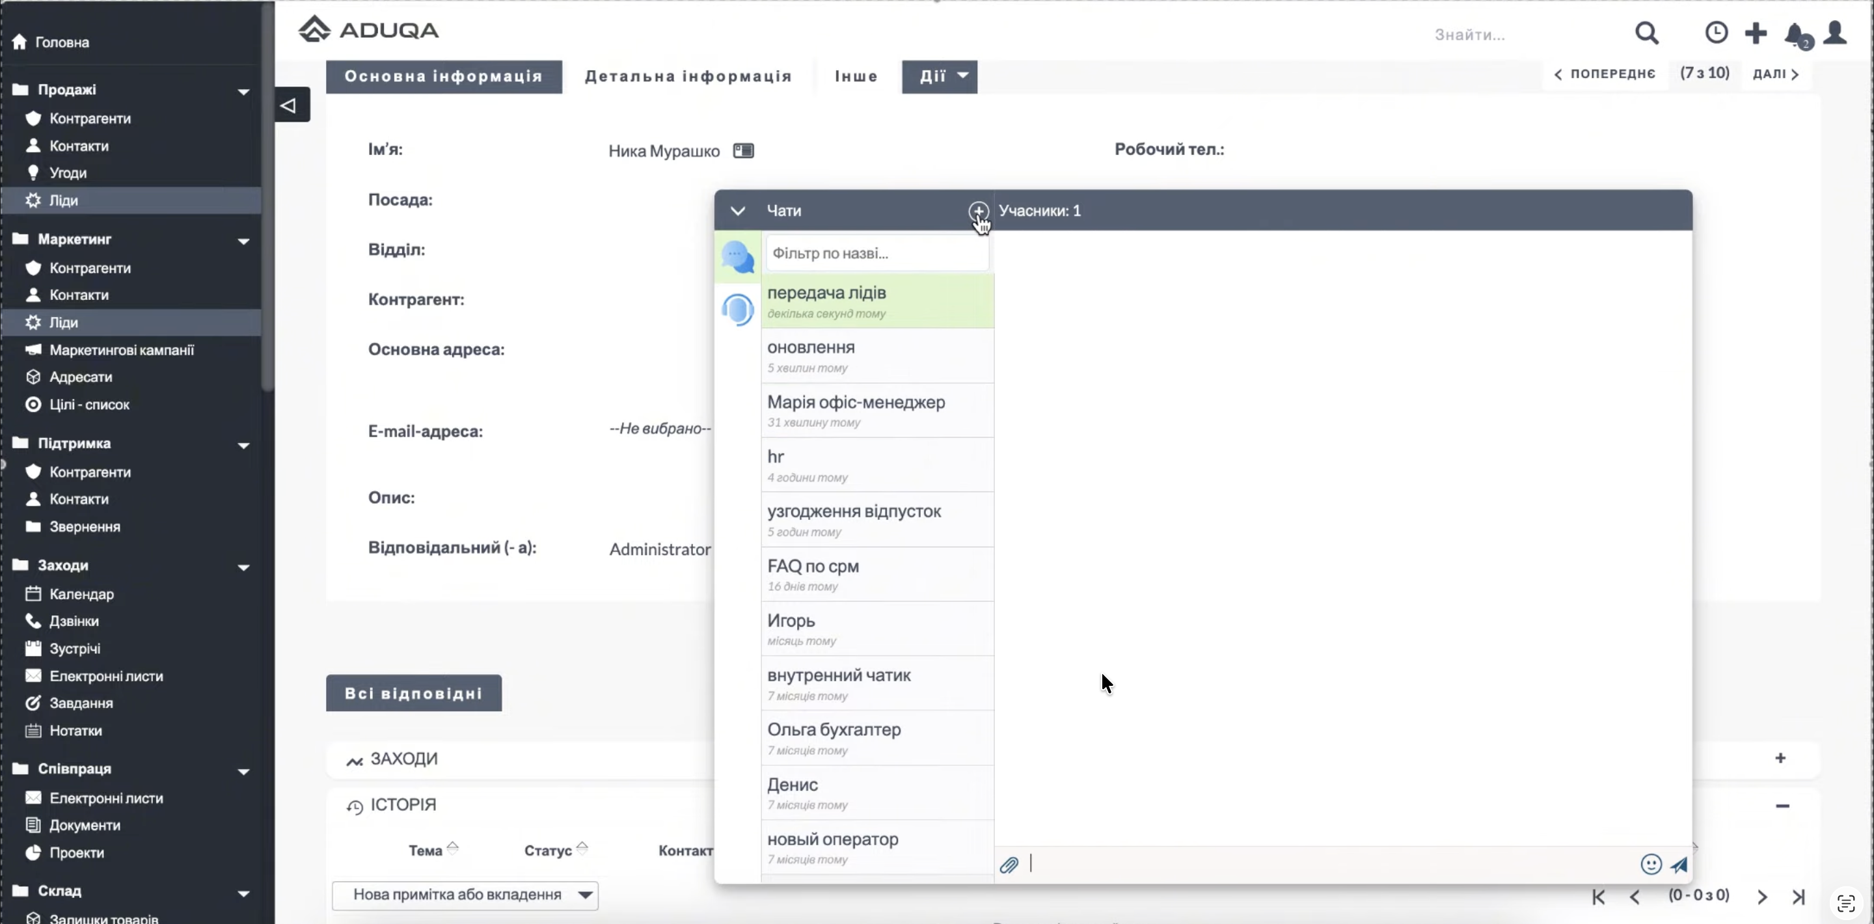
Task: Collapse the Продажі sidebar section
Action: [x=244, y=92]
